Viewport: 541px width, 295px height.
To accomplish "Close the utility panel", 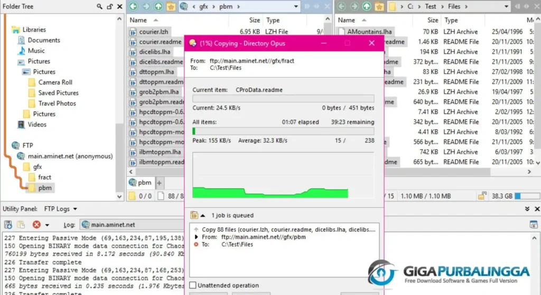I will (537, 209).
